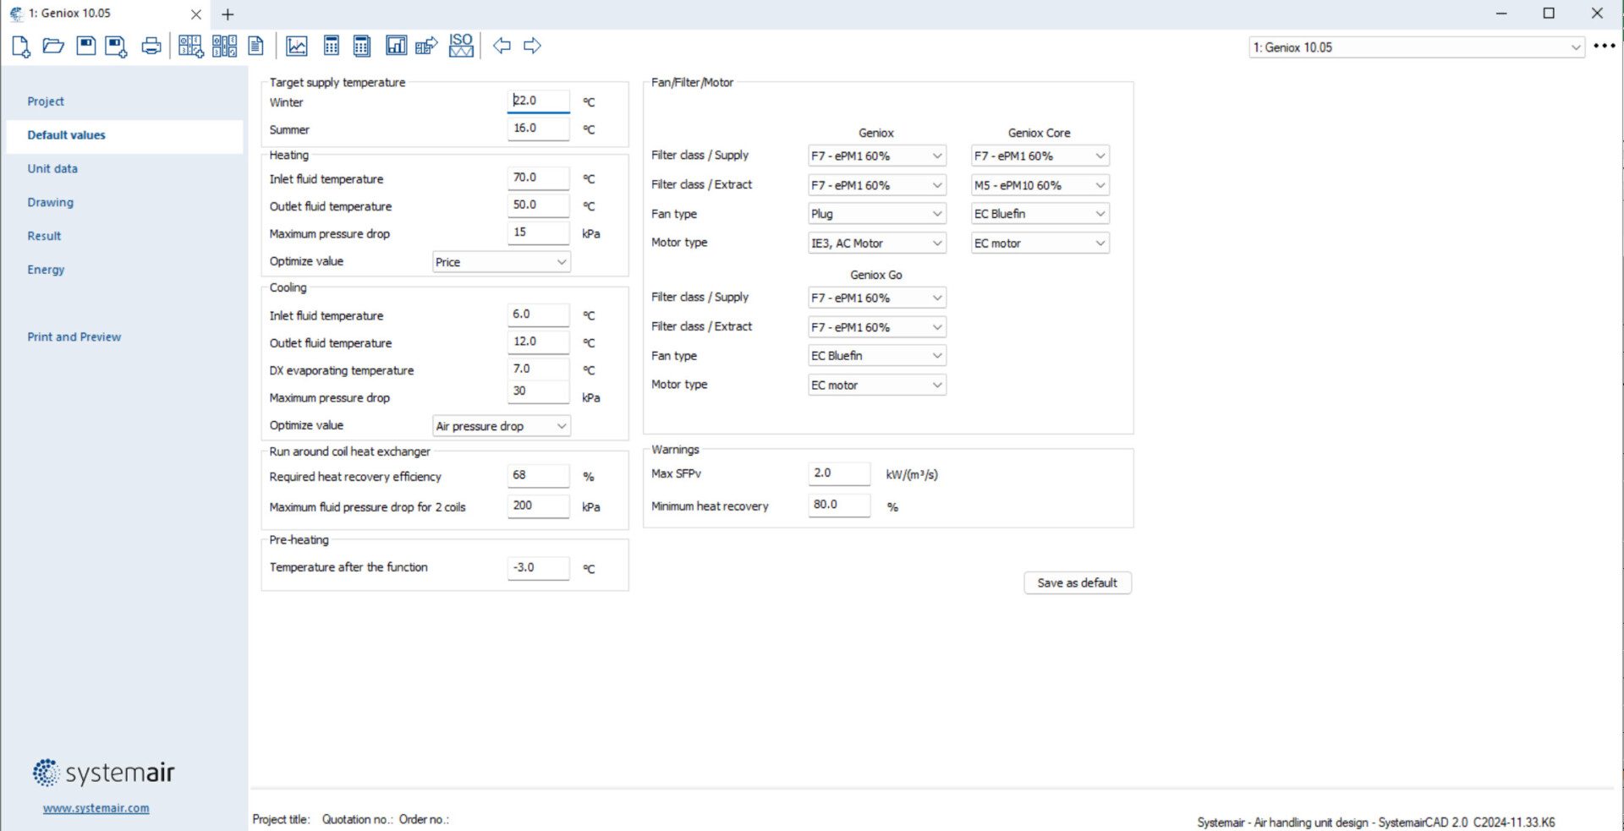This screenshot has width=1624, height=831.
Task: Open the Cooling Optimize value Air pressure drop dropdown
Action: [501, 426]
